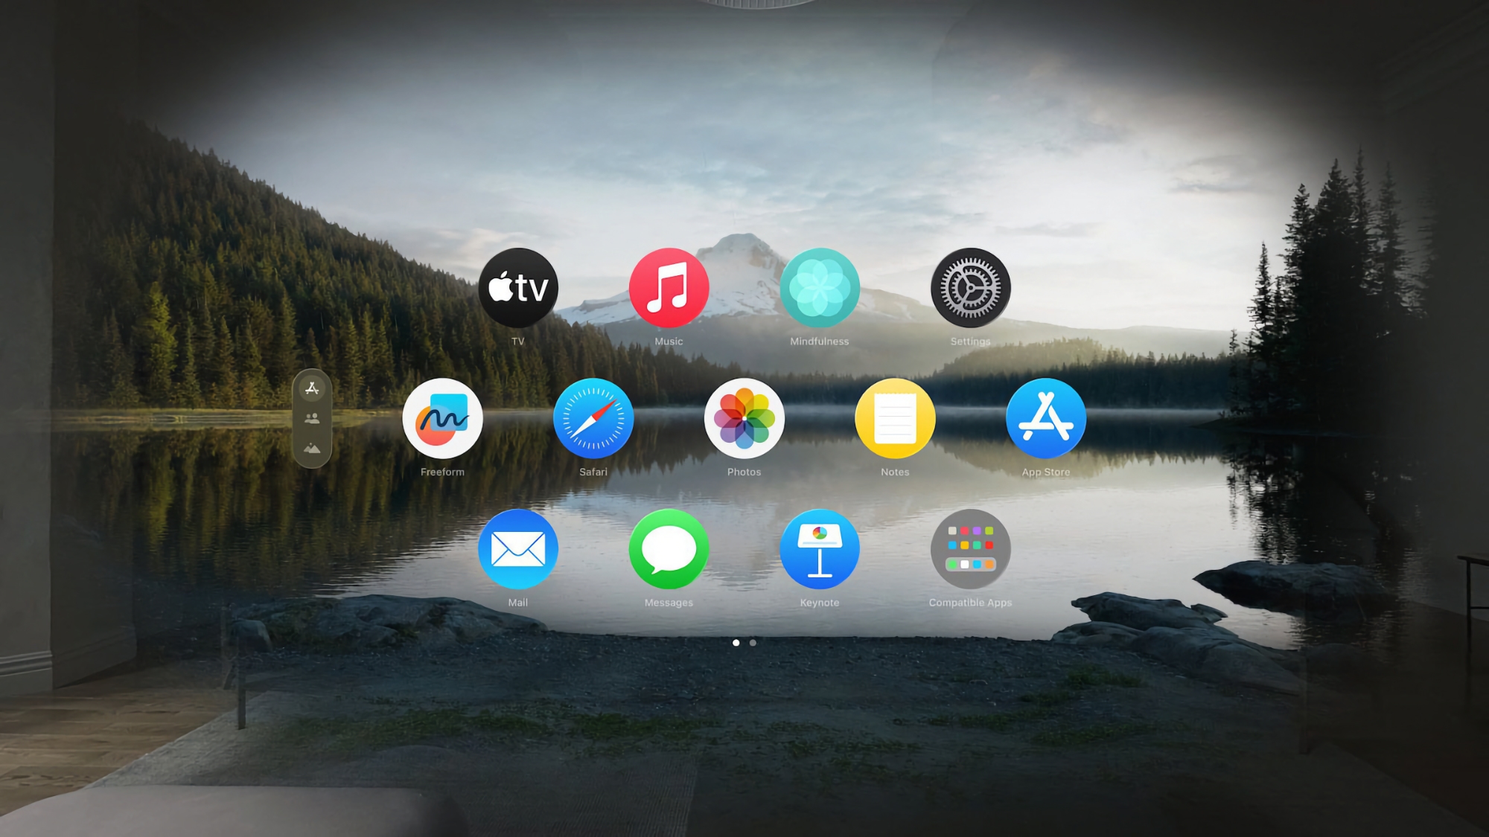Launch Music app

pyautogui.click(x=668, y=288)
